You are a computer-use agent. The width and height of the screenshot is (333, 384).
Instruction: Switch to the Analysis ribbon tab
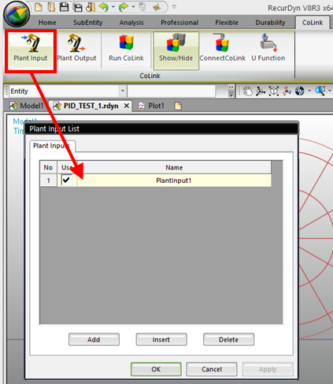pos(131,23)
